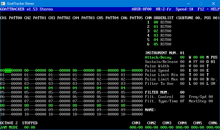The image size is (220, 130).
Task: Click row 10 in the CH3 pattern
Action: coord(59,114)
